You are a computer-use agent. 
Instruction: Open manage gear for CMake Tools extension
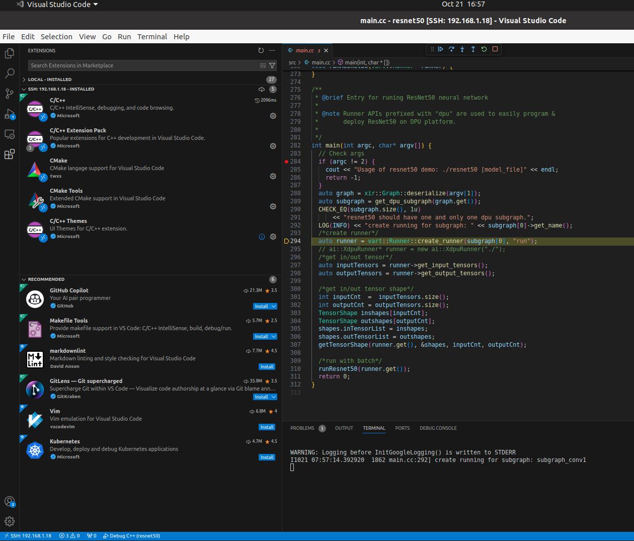pyautogui.click(x=273, y=206)
